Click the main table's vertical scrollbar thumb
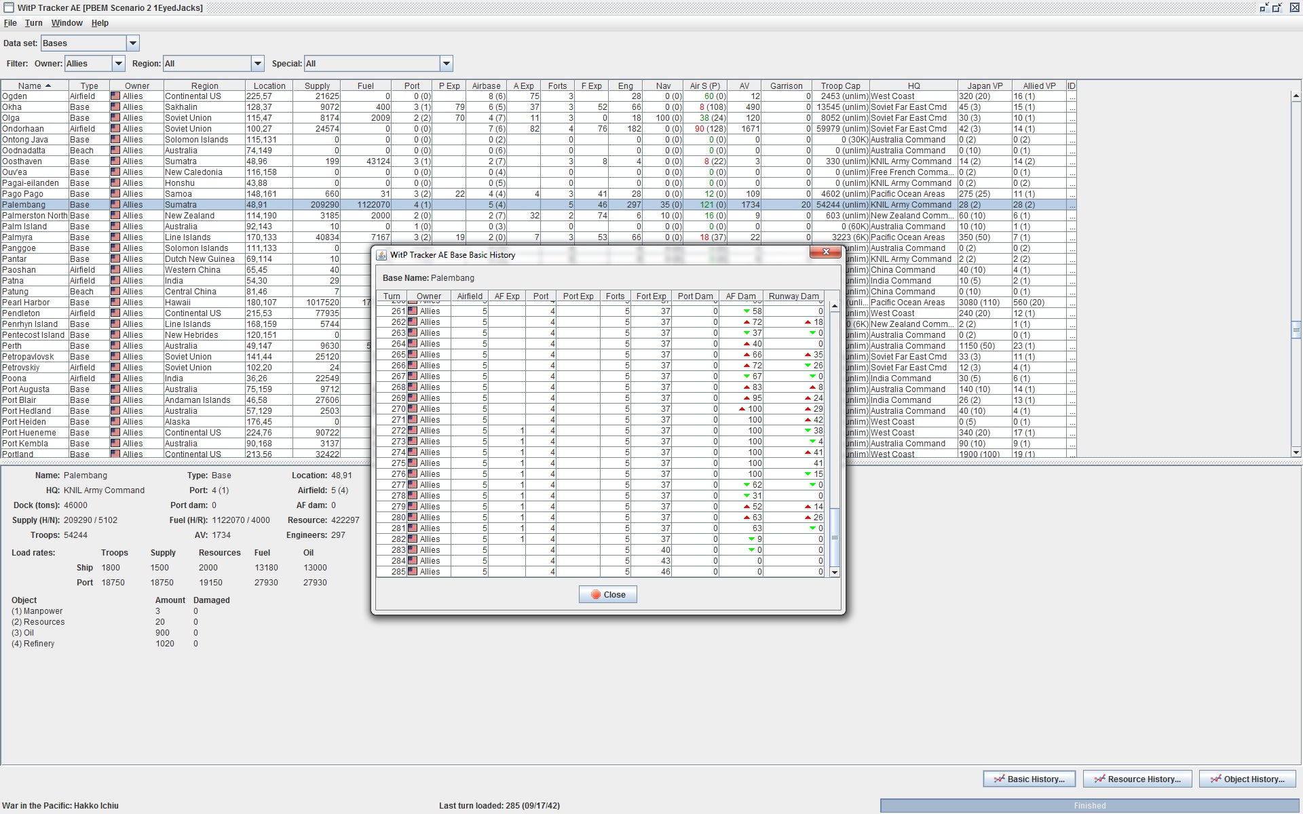 coord(1296,330)
